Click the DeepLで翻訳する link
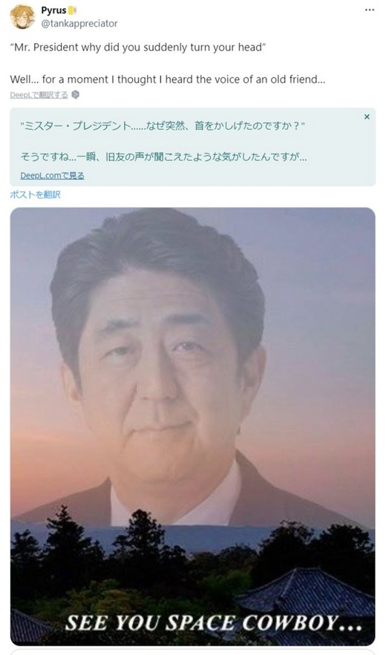This screenshot has width=386, height=655. (x=39, y=95)
